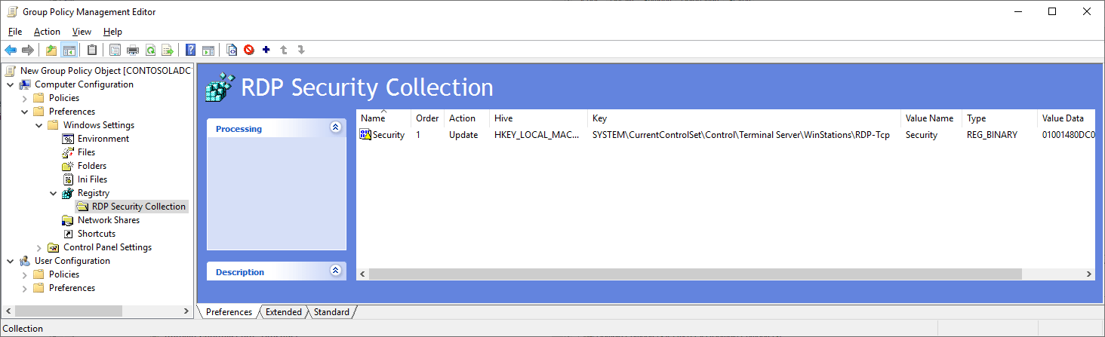1105x337 pixels.
Task: Open the View menu
Action: point(82,32)
